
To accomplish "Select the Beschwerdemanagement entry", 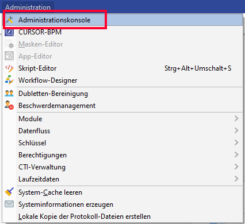I will tap(122, 106).
